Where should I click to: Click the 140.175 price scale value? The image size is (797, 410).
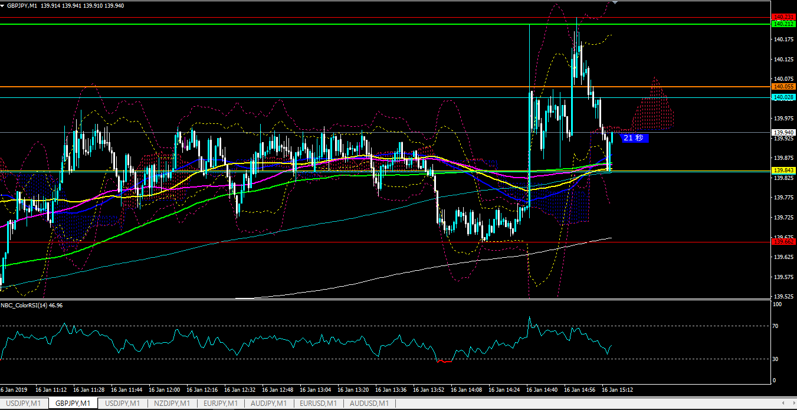pyautogui.click(x=783, y=40)
